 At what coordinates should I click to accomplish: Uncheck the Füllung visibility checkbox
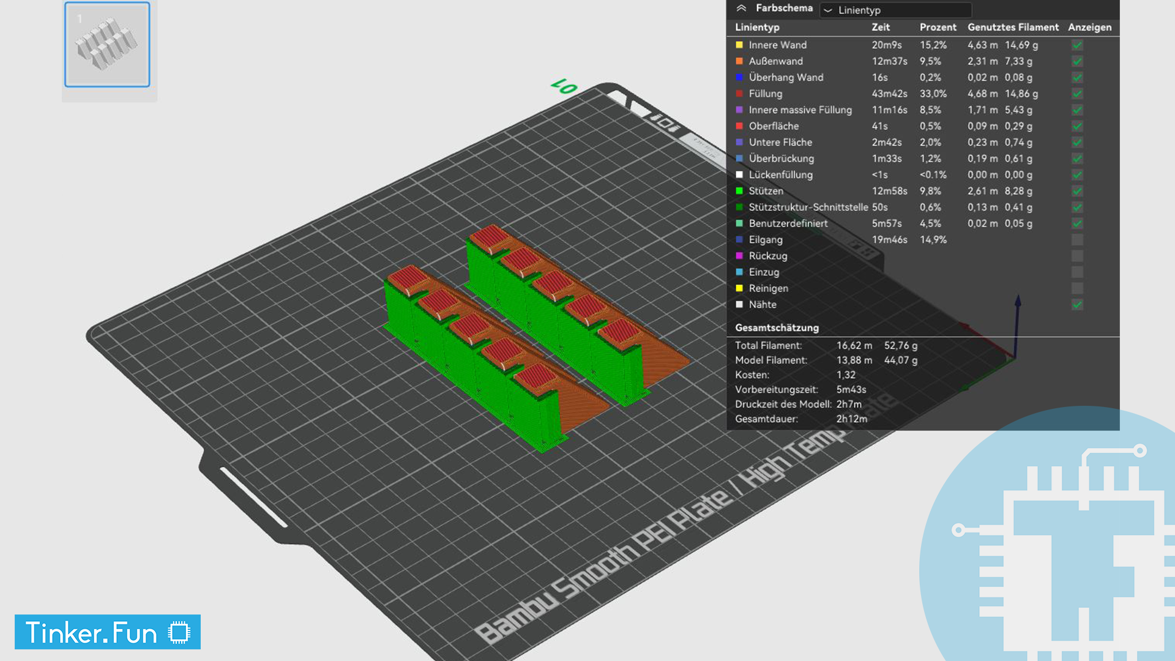pyautogui.click(x=1076, y=94)
